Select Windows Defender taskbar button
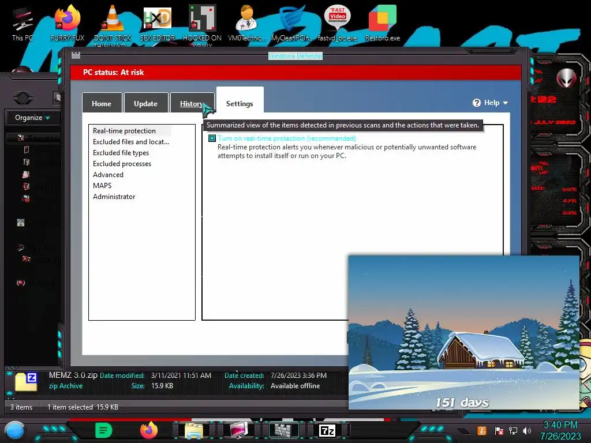The width and height of the screenshot is (591, 443). 283,430
